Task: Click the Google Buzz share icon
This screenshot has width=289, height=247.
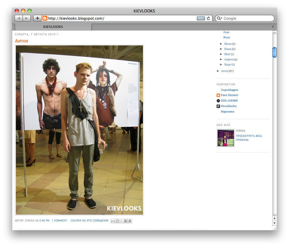Action: click(x=130, y=221)
